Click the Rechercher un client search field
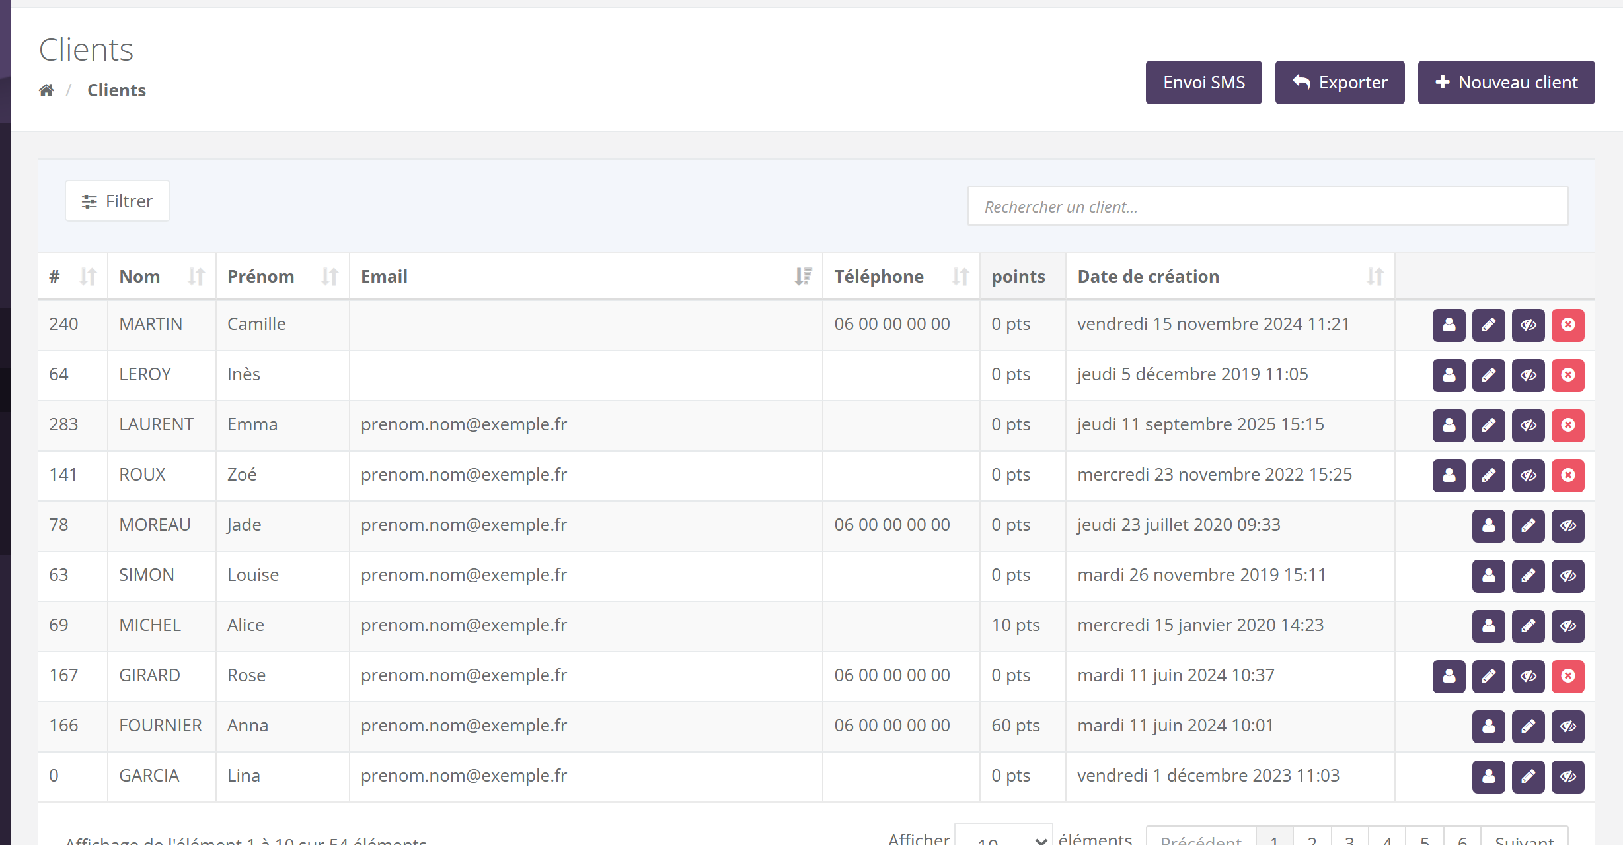The height and width of the screenshot is (845, 1623). [1267, 207]
